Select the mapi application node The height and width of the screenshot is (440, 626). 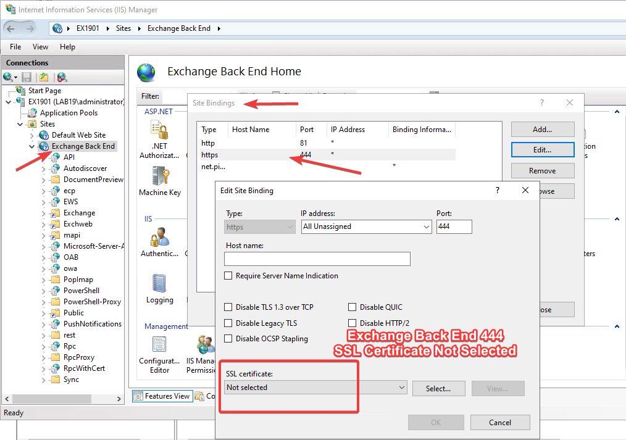(x=72, y=235)
